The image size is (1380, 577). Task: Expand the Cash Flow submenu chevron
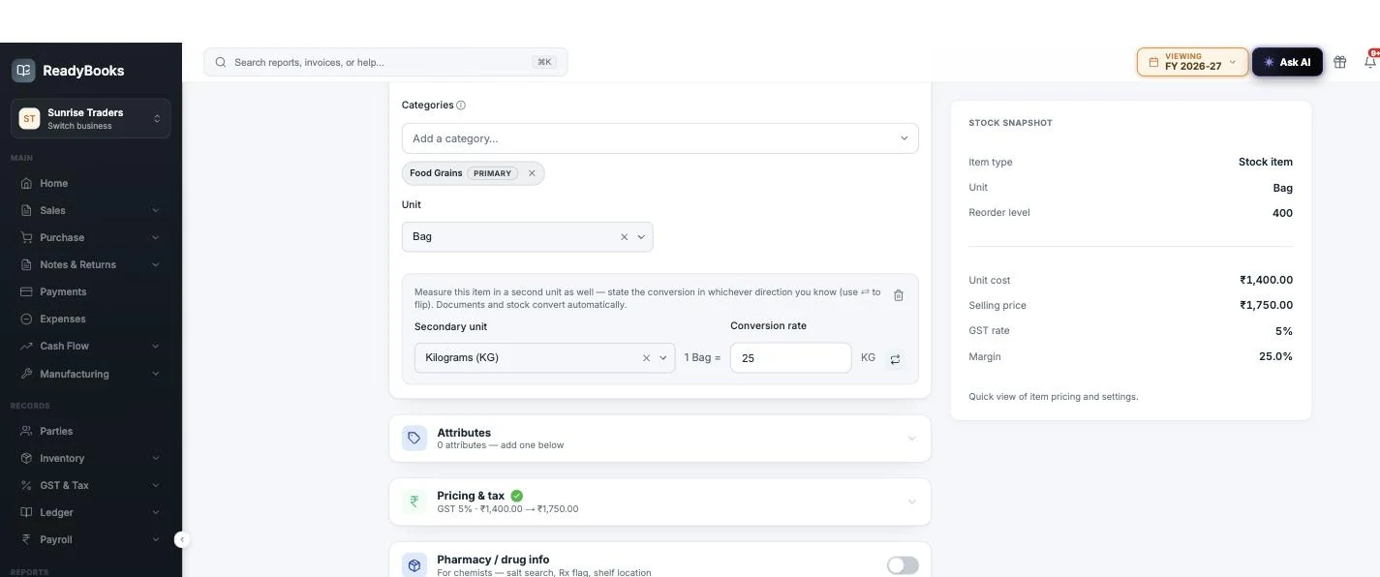tap(156, 346)
